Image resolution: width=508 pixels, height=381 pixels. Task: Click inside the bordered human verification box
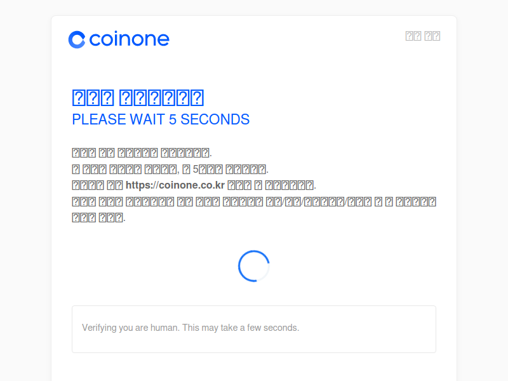tap(254, 329)
